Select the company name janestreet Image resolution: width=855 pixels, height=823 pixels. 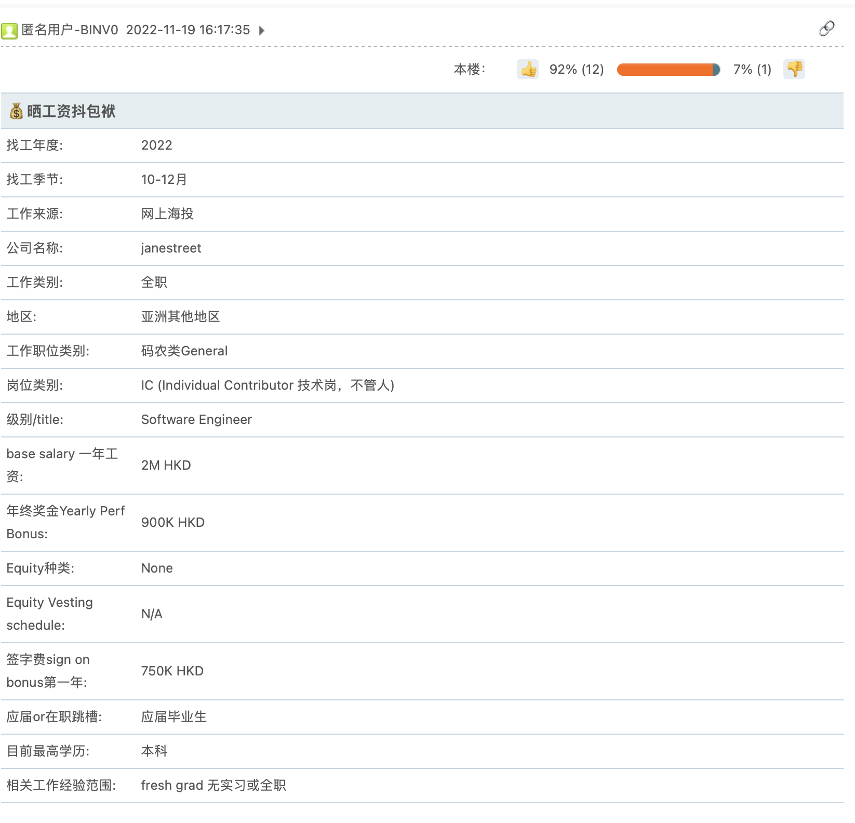[171, 248]
